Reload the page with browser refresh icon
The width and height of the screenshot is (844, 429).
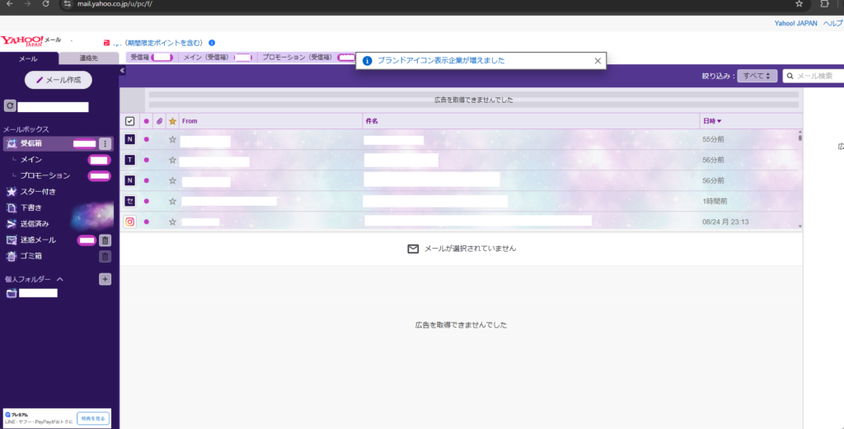[x=46, y=4]
